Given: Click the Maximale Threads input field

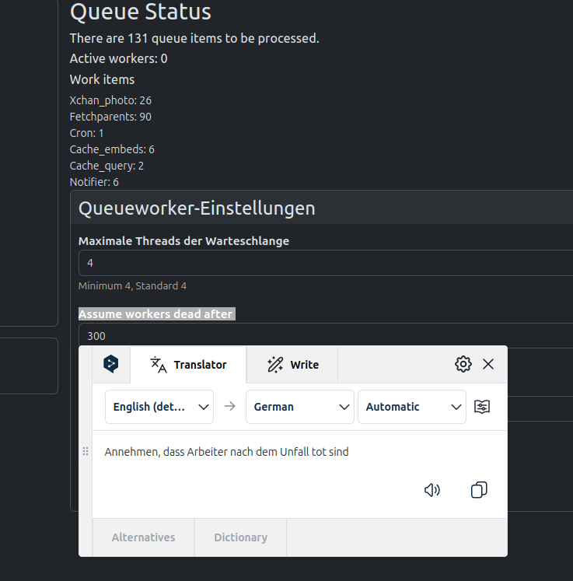Looking at the screenshot, I should click(x=327, y=263).
